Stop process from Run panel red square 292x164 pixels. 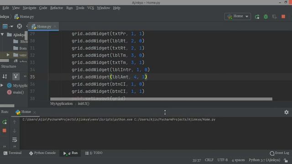pyautogui.click(x=5, y=131)
